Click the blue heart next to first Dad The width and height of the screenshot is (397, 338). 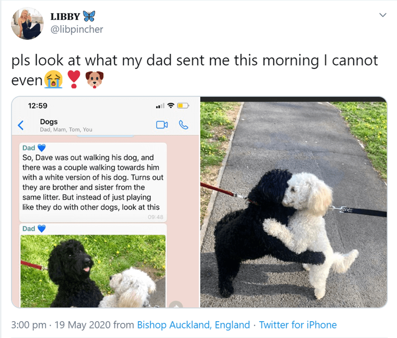tap(42, 148)
